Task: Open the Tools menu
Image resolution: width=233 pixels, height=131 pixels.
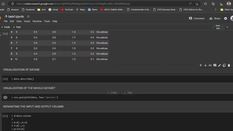Action: coord(47,21)
